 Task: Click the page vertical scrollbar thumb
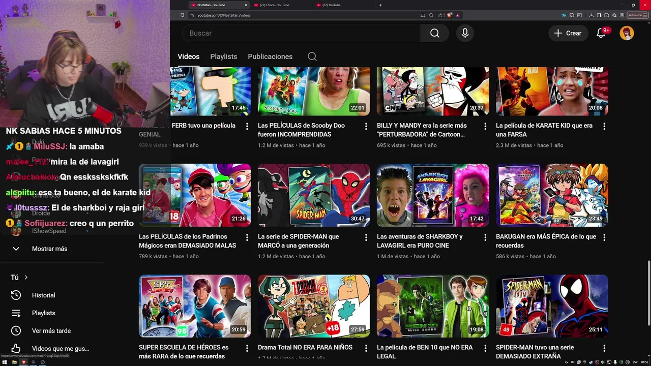pyautogui.click(x=648, y=293)
